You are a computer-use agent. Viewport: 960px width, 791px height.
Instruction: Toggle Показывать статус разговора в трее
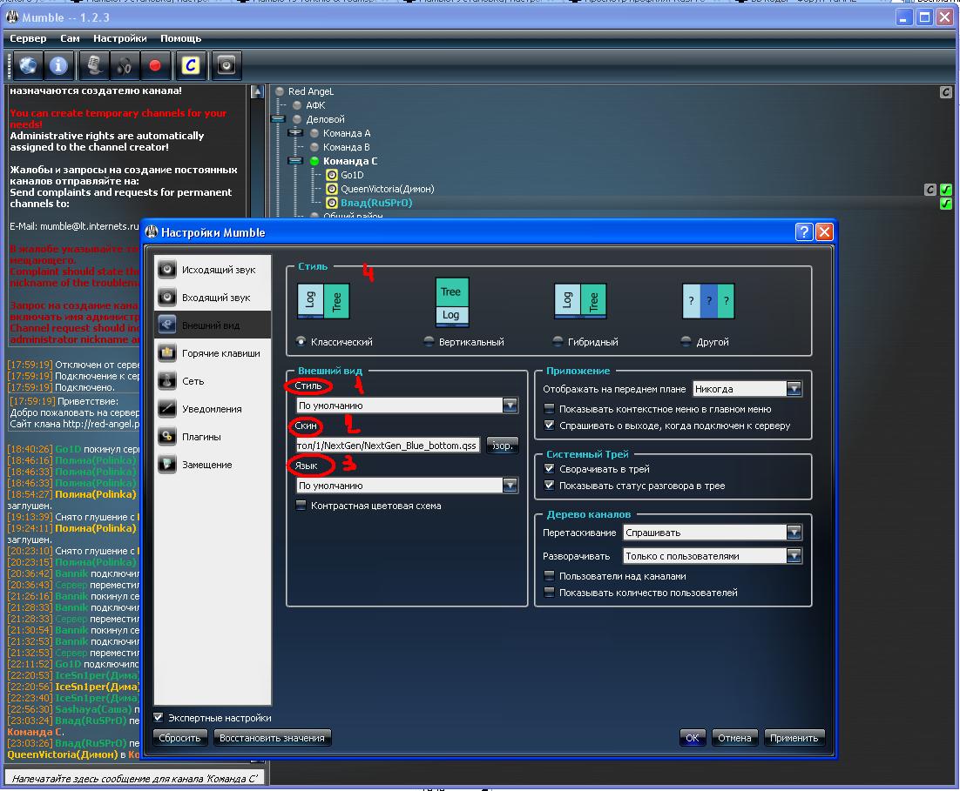(549, 485)
